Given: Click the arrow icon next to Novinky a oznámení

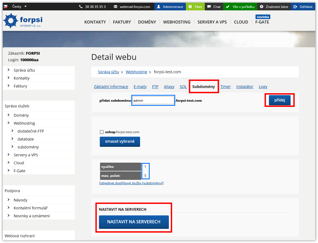Looking at the screenshot, I should (x=8, y=215).
